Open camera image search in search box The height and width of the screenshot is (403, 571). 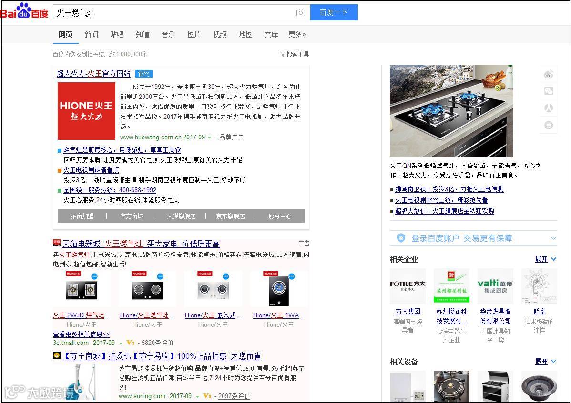300,13
